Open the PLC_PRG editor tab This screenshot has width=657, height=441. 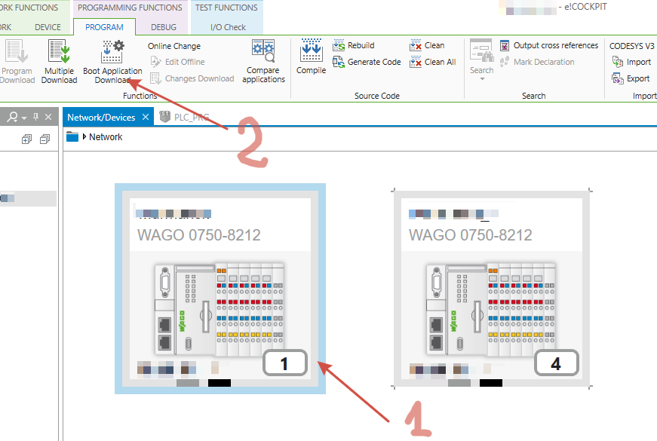pyautogui.click(x=185, y=118)
